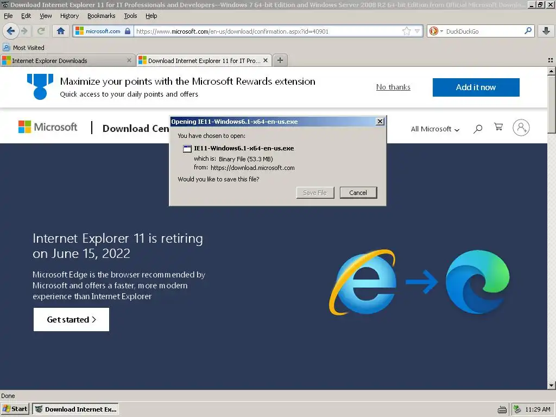This screenshot has width=556, height=417.
Task: Open the Download Center link
Action: [136, 128]
